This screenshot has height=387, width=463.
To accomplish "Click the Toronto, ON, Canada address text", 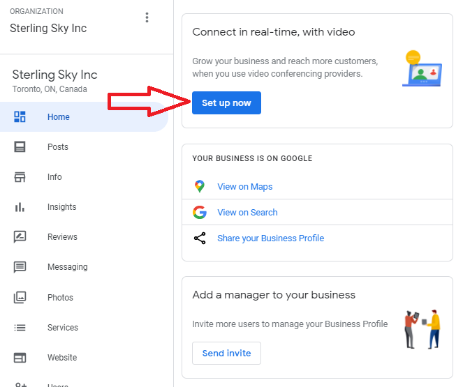I will 50,89.
